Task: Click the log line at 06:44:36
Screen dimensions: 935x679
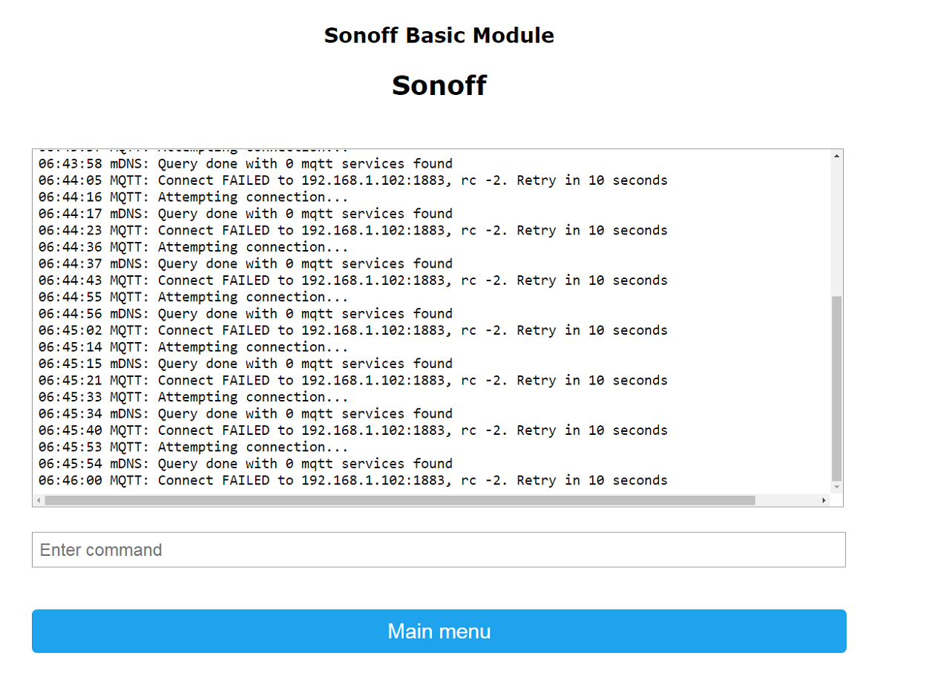Action: (194, 246)
